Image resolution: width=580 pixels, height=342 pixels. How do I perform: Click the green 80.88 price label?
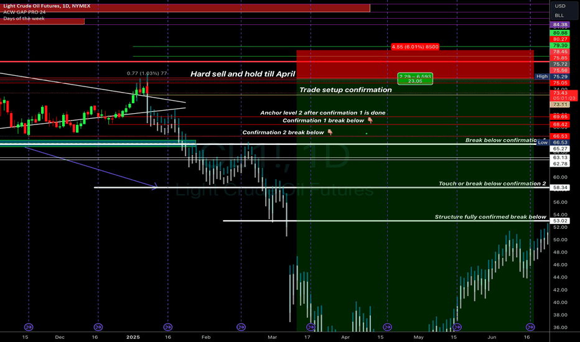coord(560,33)
